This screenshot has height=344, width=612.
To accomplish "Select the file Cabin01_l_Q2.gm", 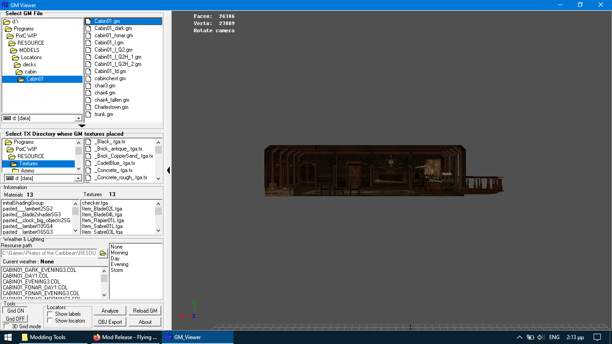I will [x=113, y=50].
